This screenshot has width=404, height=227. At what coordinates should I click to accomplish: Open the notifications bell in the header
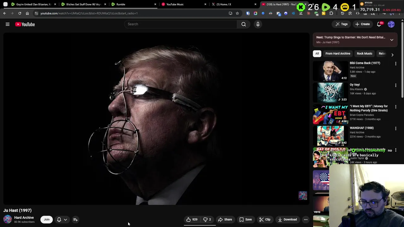coord(379,24)
